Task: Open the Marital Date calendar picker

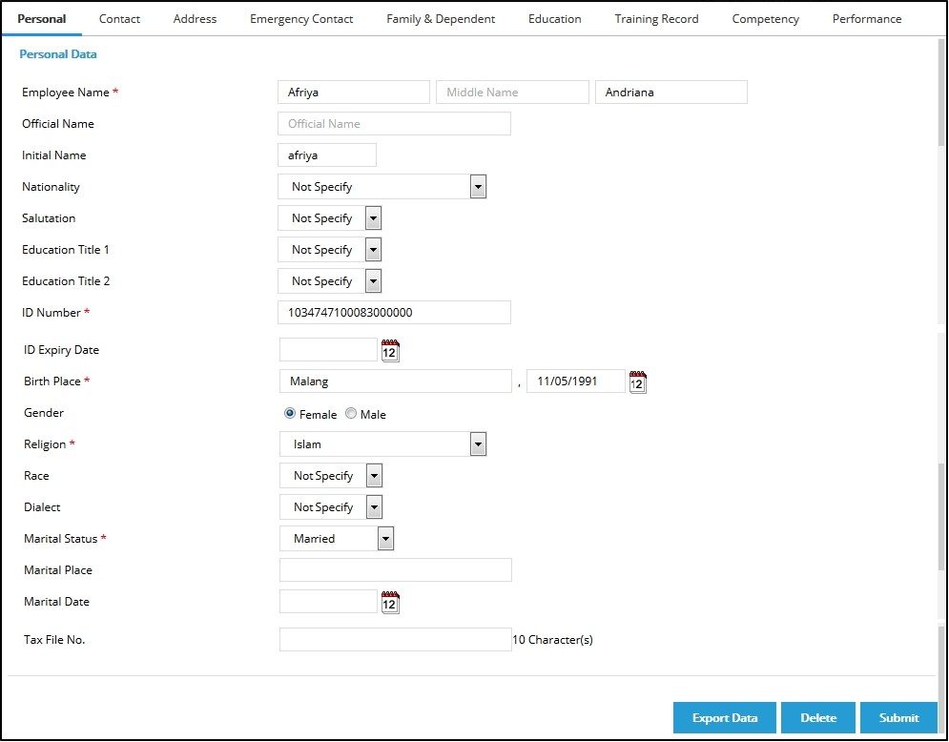Action: (390, 602)
